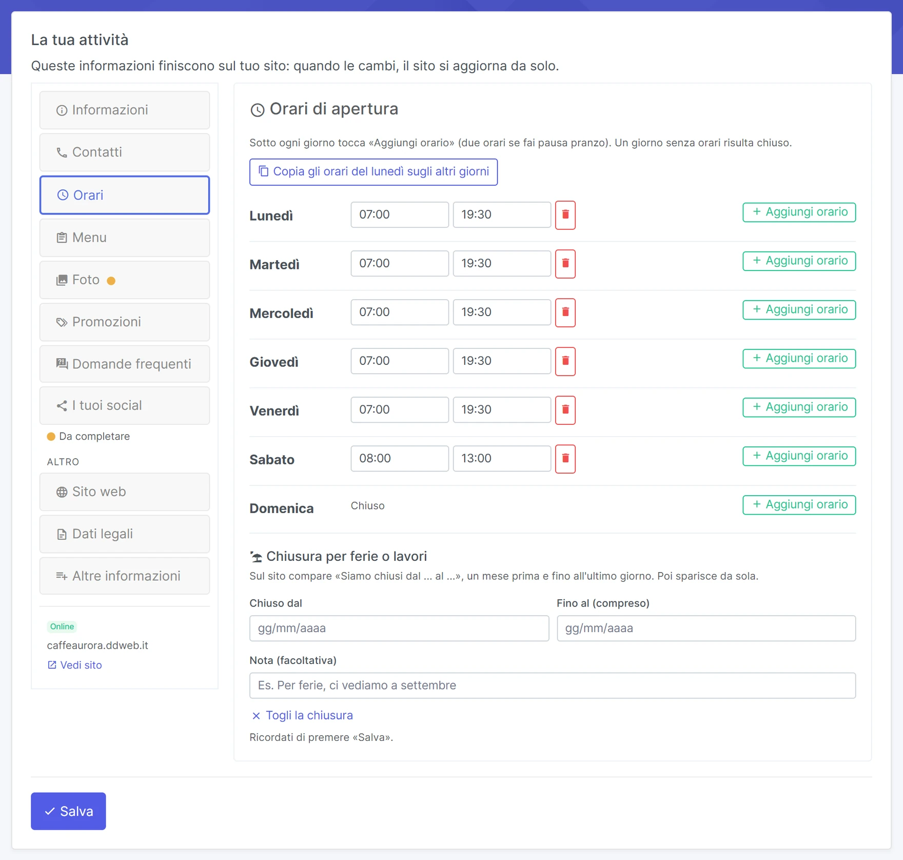
Task: Click the trash icon in Giovedì row
Action: pyautogui.click(x=565, y=361)
